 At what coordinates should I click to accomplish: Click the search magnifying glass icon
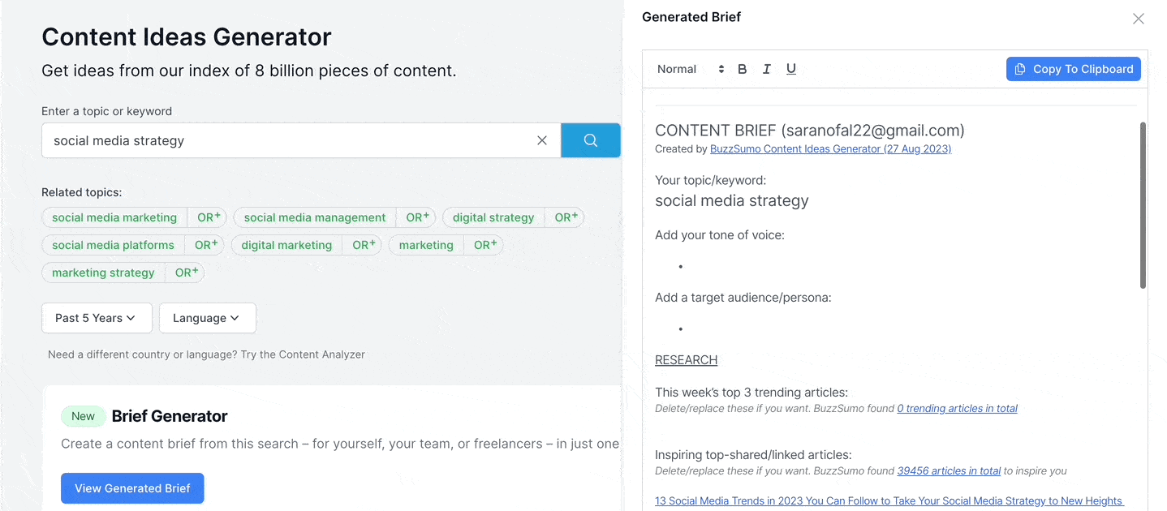point(590,140)
